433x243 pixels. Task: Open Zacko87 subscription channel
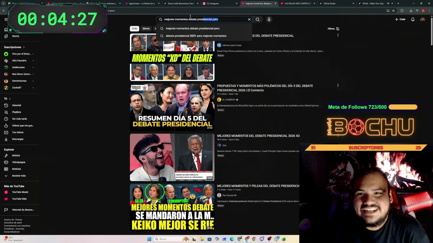point(19,87)
